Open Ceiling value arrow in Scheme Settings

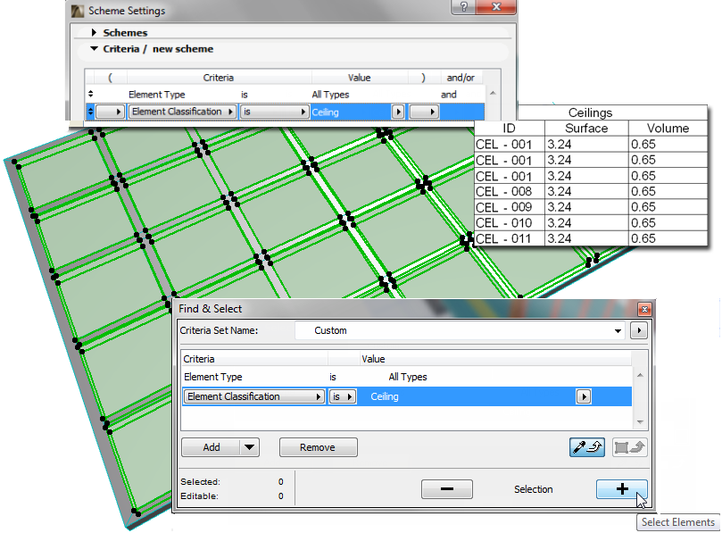pyautogui.click(x=398, y=112)
